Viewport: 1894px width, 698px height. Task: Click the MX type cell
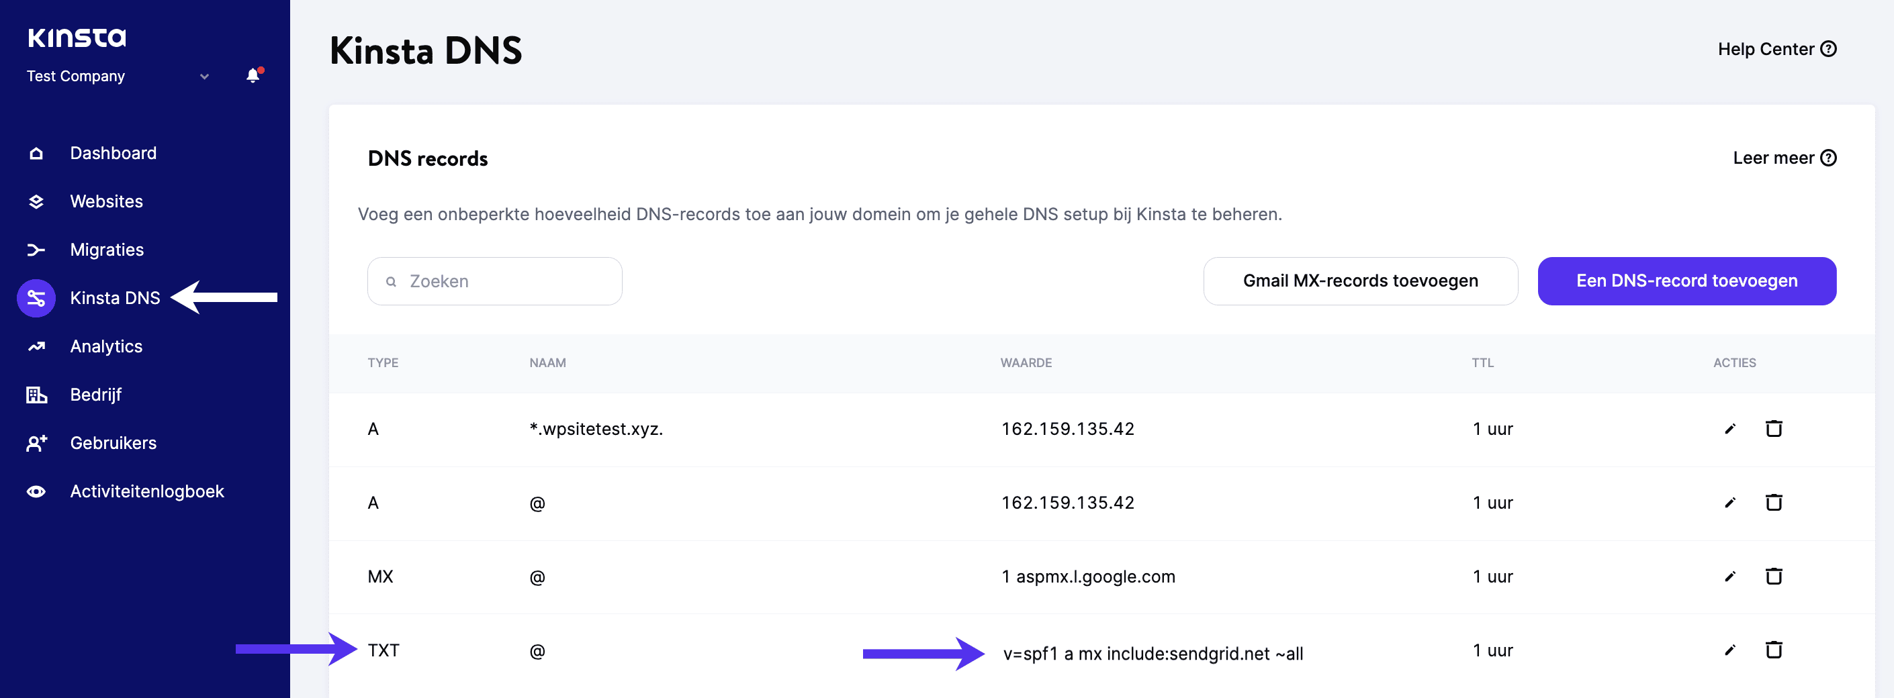point(380,577)
